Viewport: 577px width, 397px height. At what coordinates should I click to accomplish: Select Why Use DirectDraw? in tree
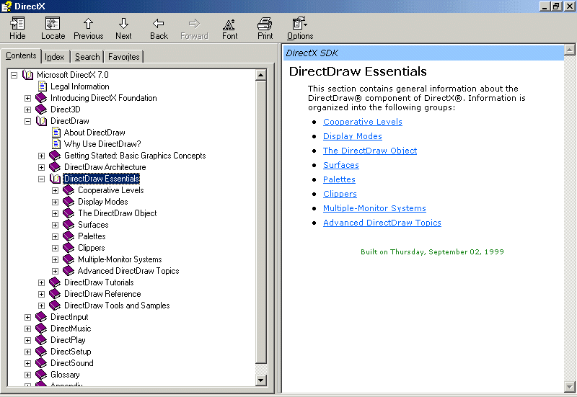pos(102,144)
